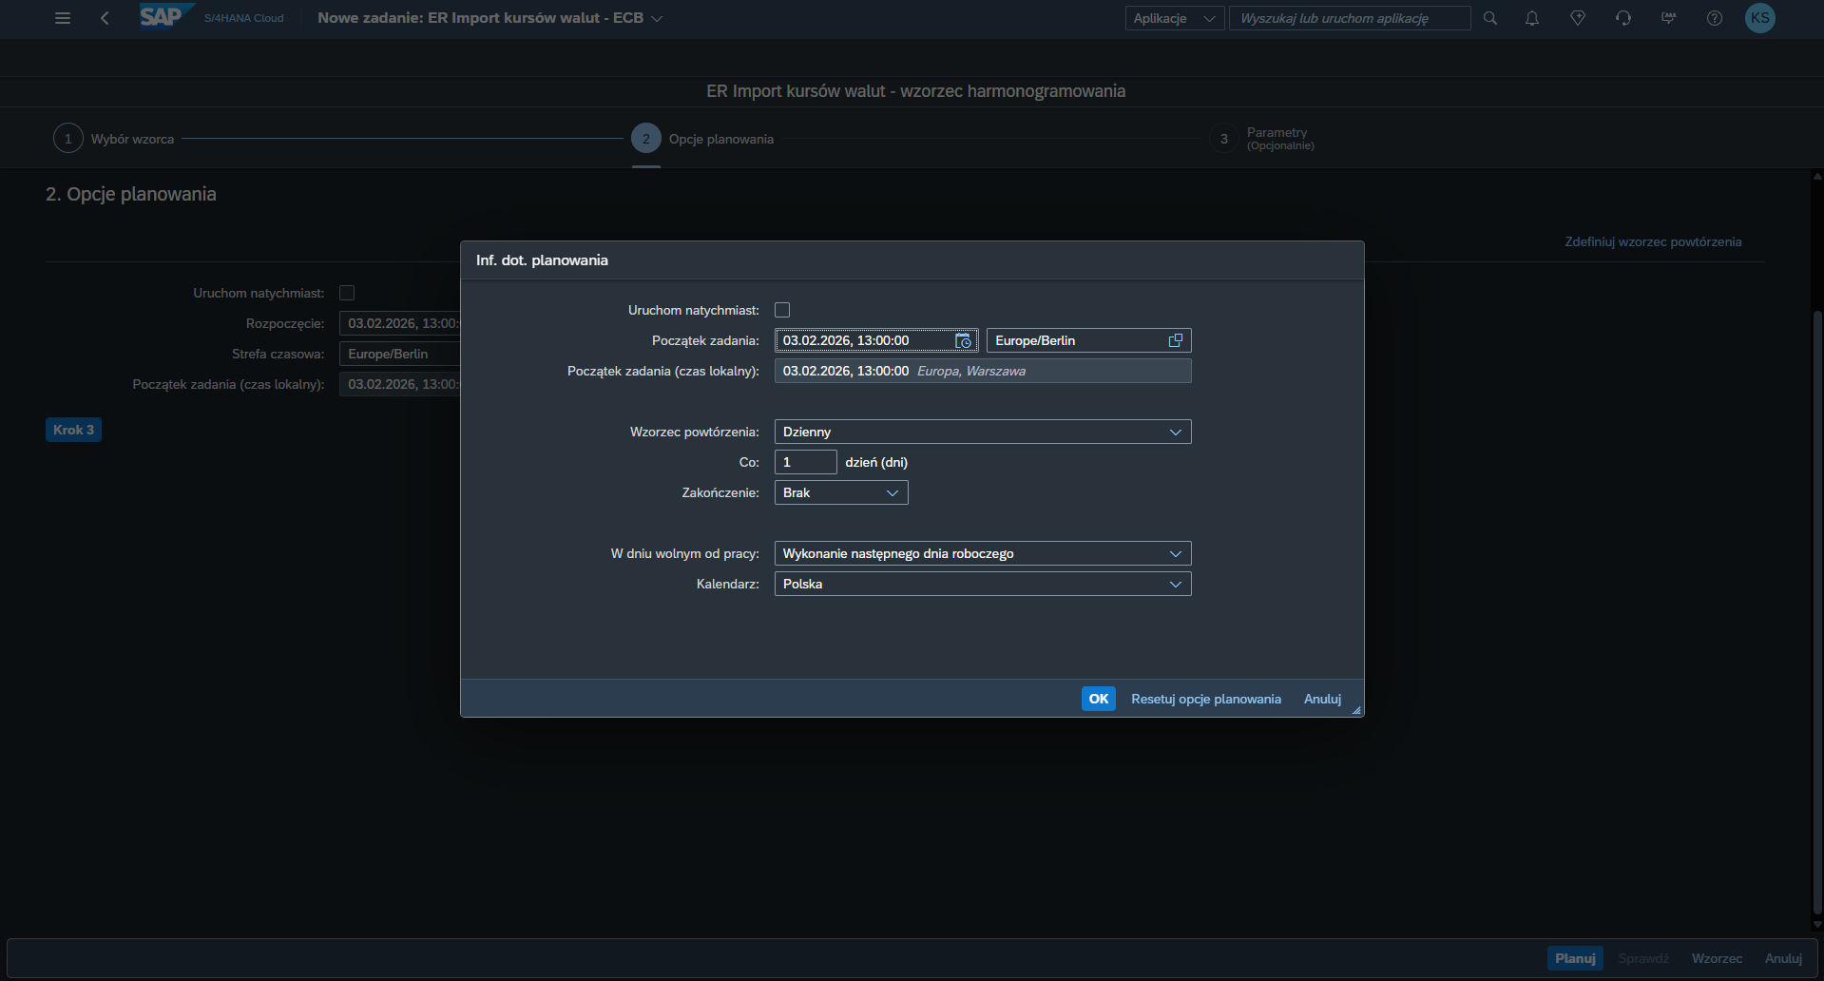Open the help question mark icon
The height and width of the screenshot is (981, 1824).
tap(1715, 18)
